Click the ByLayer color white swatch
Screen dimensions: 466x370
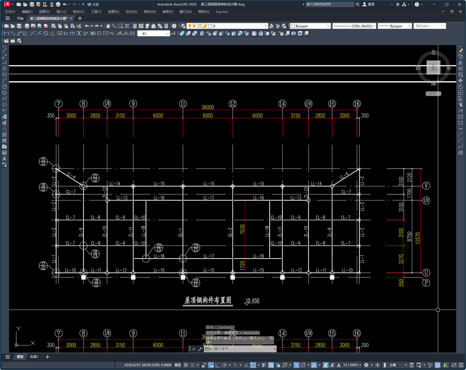click(x=293, y=26)
